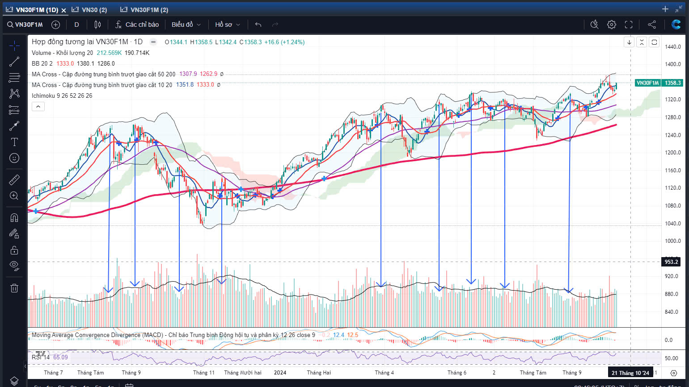
Task: Open time axis settings gear icon
Action: click(x=674, y=373)
